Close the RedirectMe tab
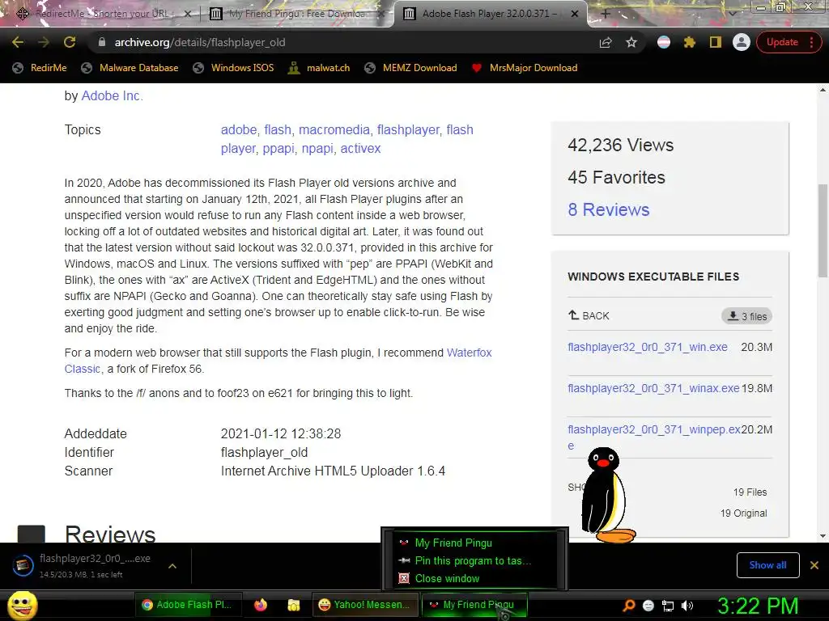The image size is (829, 621). (x=187, y=15)
